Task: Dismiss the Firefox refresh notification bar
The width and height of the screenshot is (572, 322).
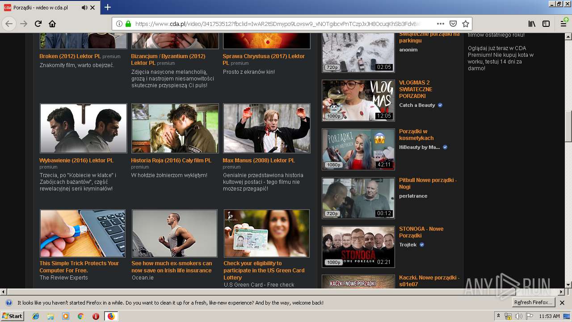Action: click(562, 303)
